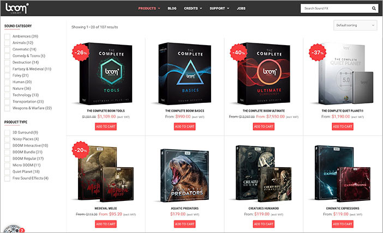Expand the Products menu
Screen dimensions: 383x233
point(149,8)
